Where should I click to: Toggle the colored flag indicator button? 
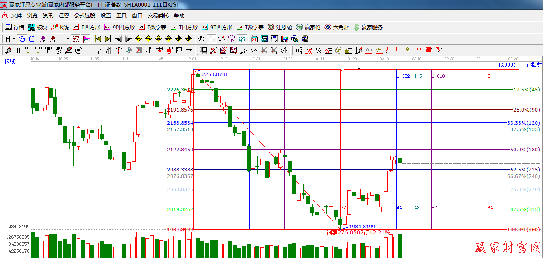(x=86, y=39)
